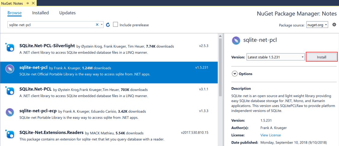The image size is (339, 146).
Task: Click the sqlite-net-pcl icon in details pane
Action: (236, 40)
